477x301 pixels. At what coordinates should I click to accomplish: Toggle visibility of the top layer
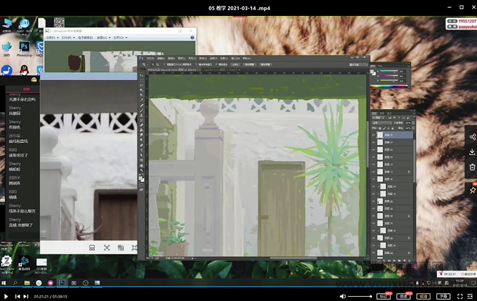(x=373, y=136)
